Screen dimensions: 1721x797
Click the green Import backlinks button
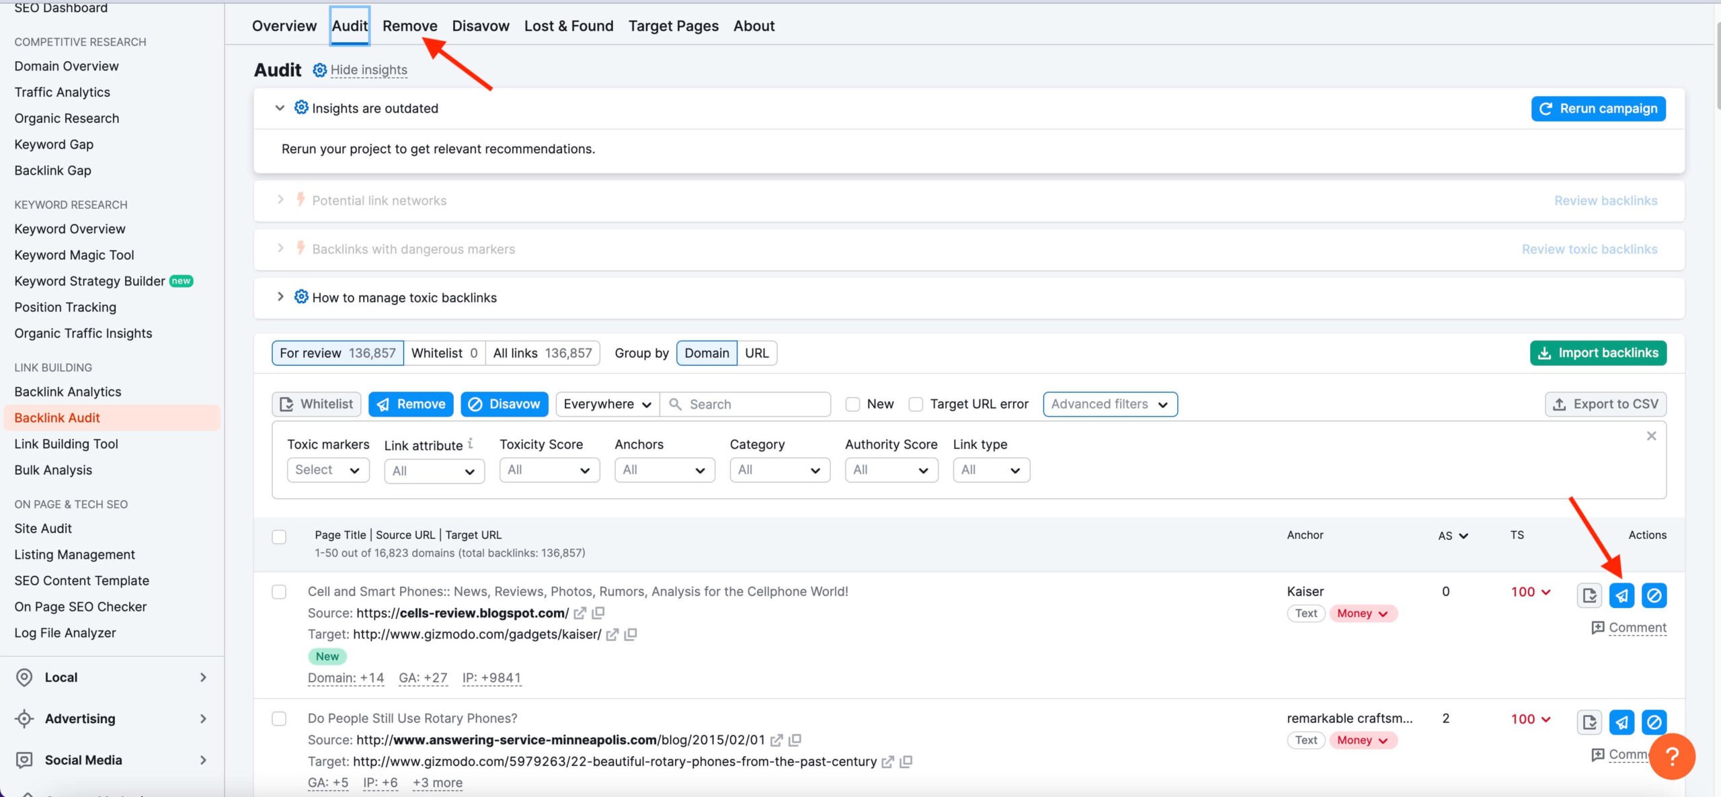(1599, 353)
